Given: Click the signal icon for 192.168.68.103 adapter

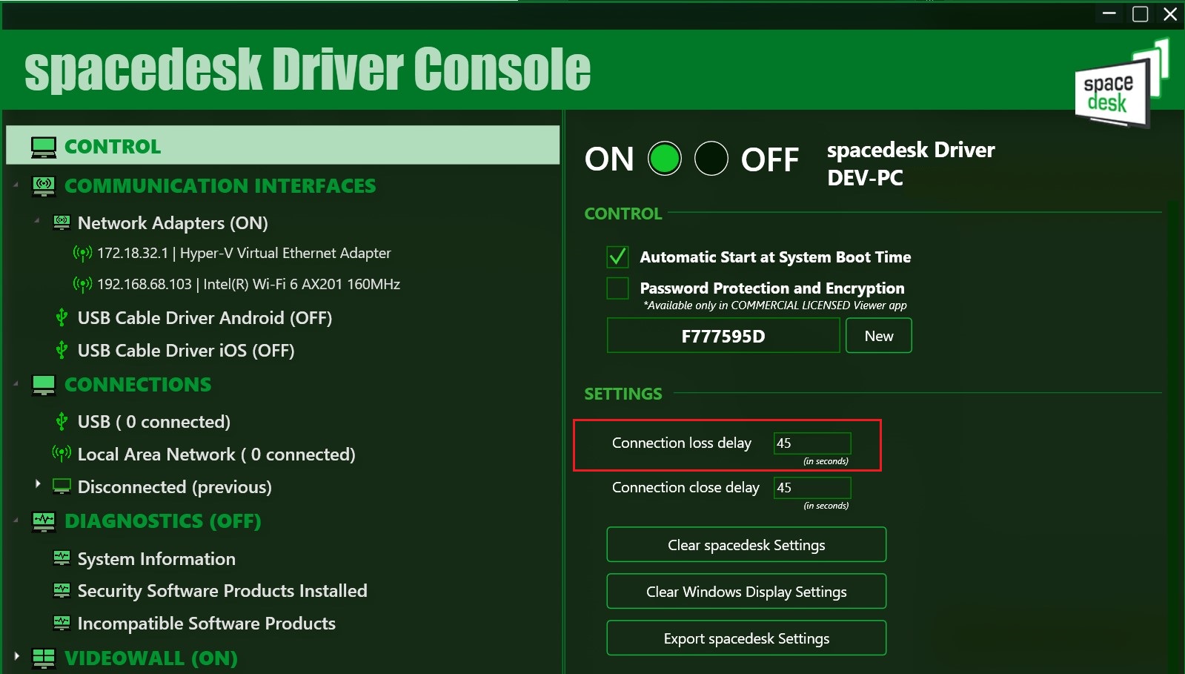Looking at the screenshot, I should point(82,285).
